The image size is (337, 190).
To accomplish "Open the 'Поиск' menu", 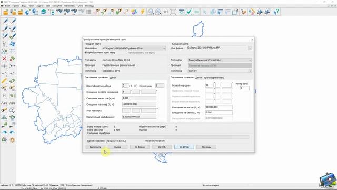I will pyautogui.click(x=31, y=6).
